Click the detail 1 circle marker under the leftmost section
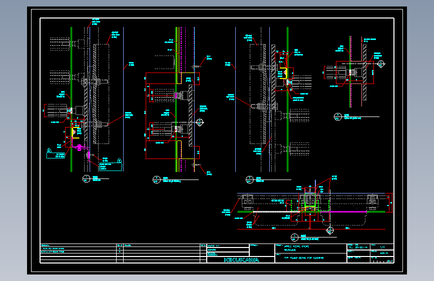Viewport: 434px width, 281px height. (87, 178)
